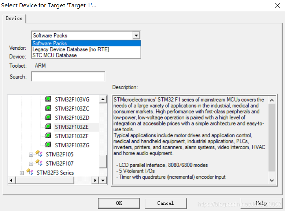The height and width of the screenshot is (211, 285).
Task: Click the STM32F107 family icon
Action: pos(39,163)
